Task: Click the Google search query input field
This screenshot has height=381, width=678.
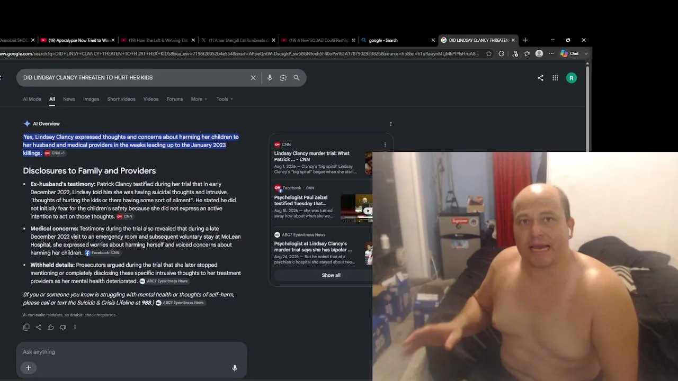Action: point(135,78)
